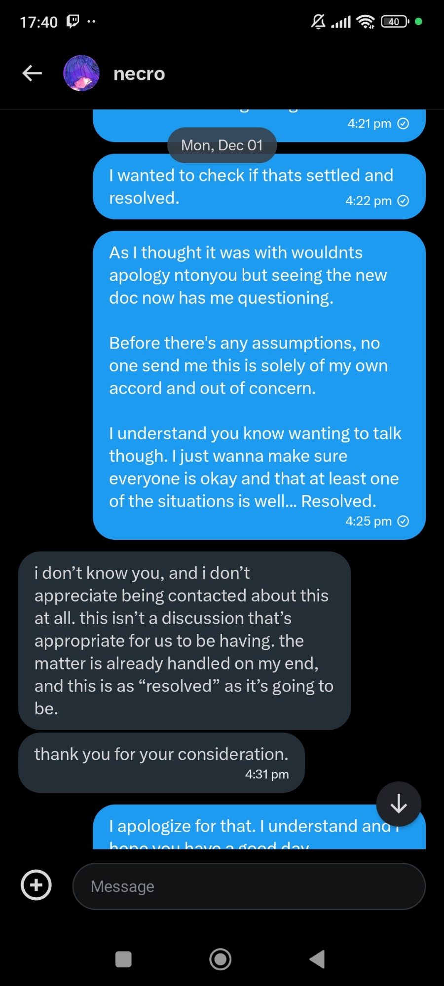Open recent apps with square button
Viewport: 444px width, 986px height.
(x=123, y=959)
